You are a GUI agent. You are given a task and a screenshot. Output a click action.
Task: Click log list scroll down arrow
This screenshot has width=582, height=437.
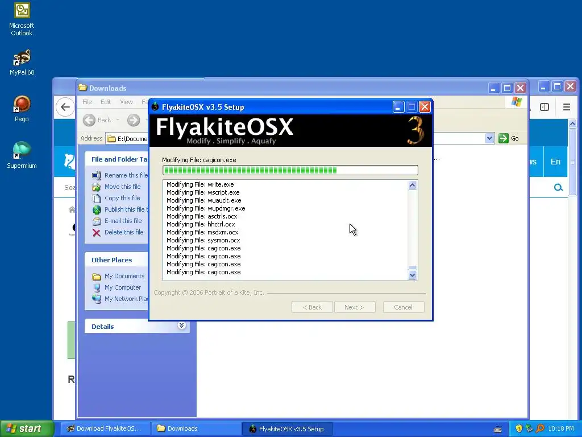[413, 275]
